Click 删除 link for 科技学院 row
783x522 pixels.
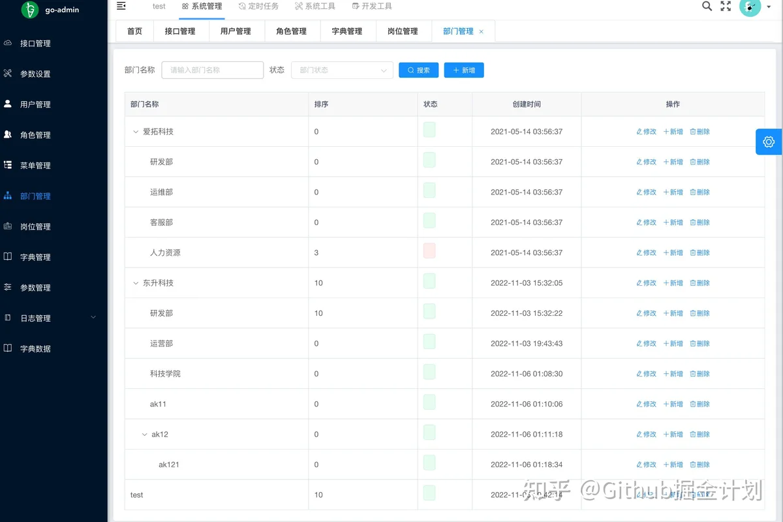(x=699, y=374)
